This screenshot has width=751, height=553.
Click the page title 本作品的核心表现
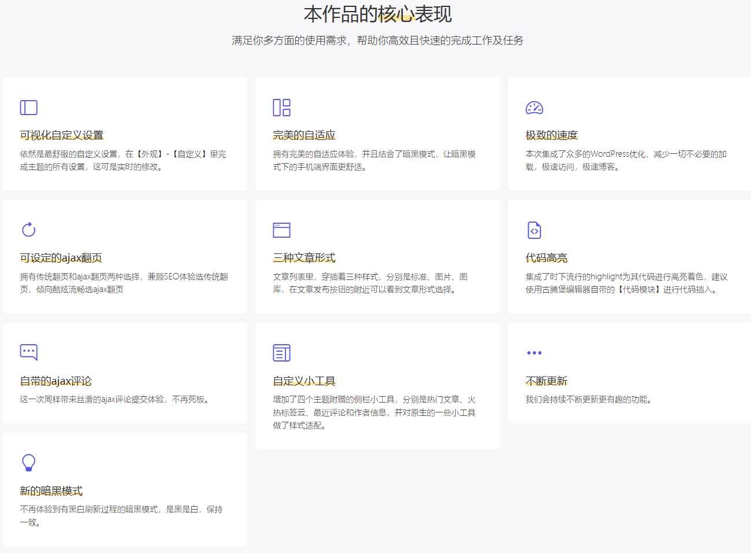pos(378,14)
